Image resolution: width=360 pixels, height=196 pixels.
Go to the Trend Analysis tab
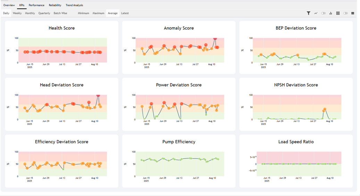point(74,5)
